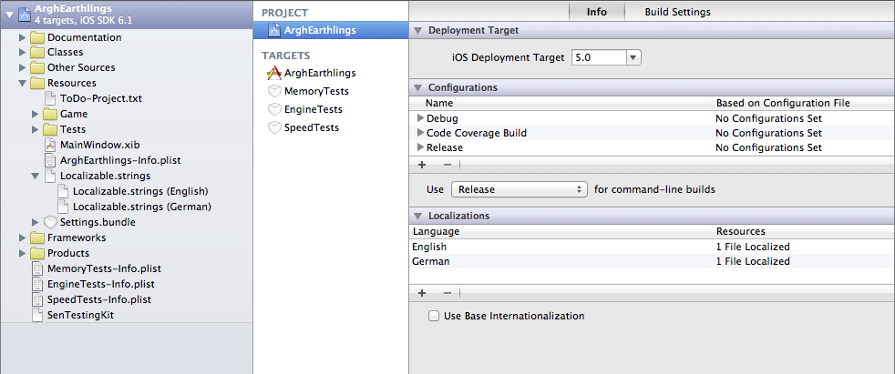This screenshot has height=374, width=895.
Task: Click the MemoryTests-Info.plist file icon
Action: tap(37, 268)
